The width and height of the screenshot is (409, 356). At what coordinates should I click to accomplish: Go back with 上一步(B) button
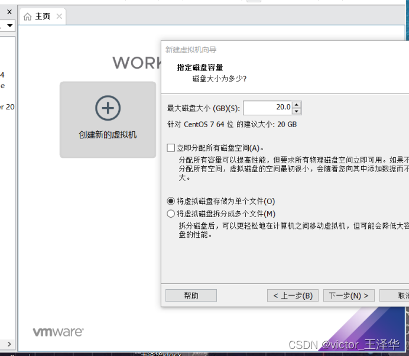pos(293,296)
